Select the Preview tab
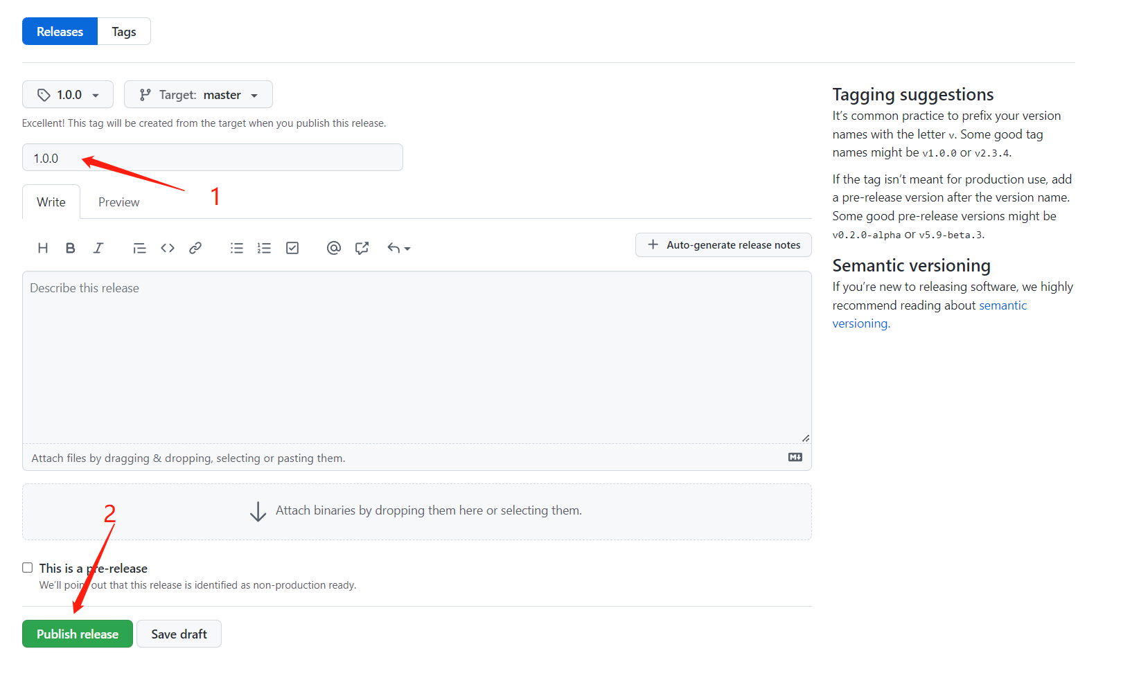The height and width of the screenshot is (678, 1123). (119, 202)
